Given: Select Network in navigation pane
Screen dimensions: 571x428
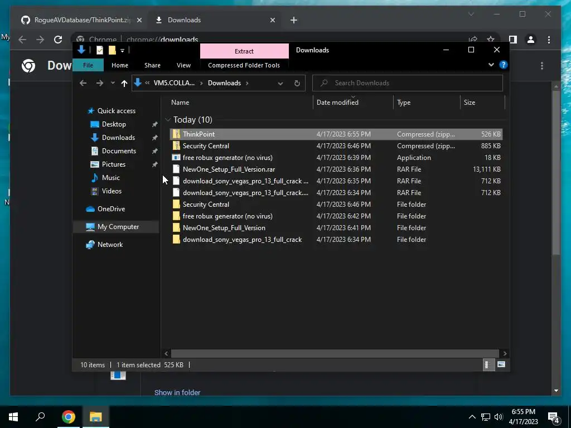Looking at the screenshot, I should [110, 245].
